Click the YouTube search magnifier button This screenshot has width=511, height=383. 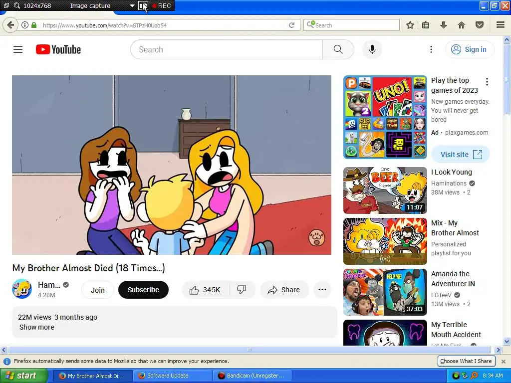[x=338, y=49]
